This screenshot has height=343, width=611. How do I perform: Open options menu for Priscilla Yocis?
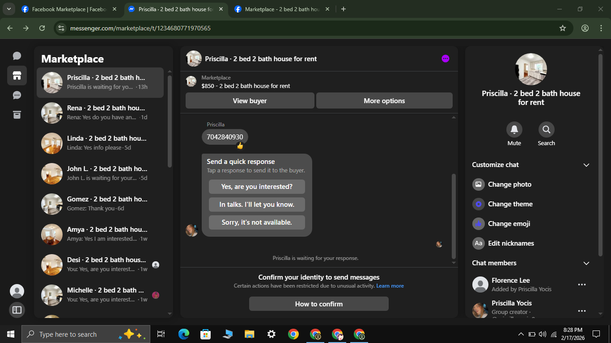[581, 311]
